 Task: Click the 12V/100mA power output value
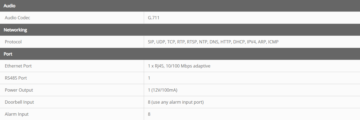(163, 90)
